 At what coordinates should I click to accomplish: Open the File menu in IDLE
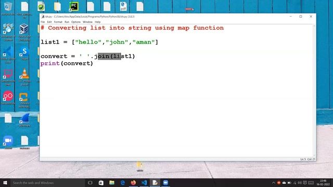43,22
